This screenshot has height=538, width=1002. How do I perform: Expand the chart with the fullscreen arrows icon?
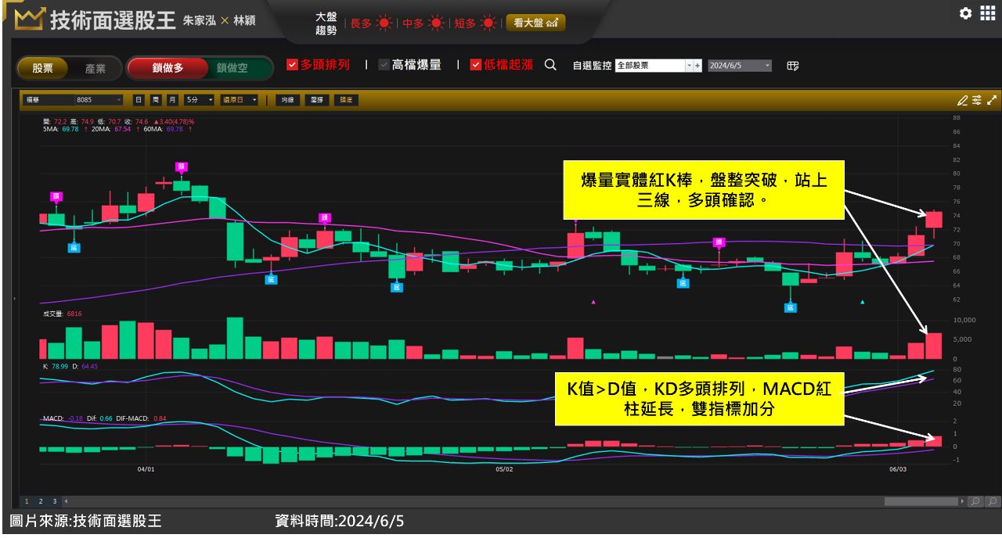click(x=991, y=100)
